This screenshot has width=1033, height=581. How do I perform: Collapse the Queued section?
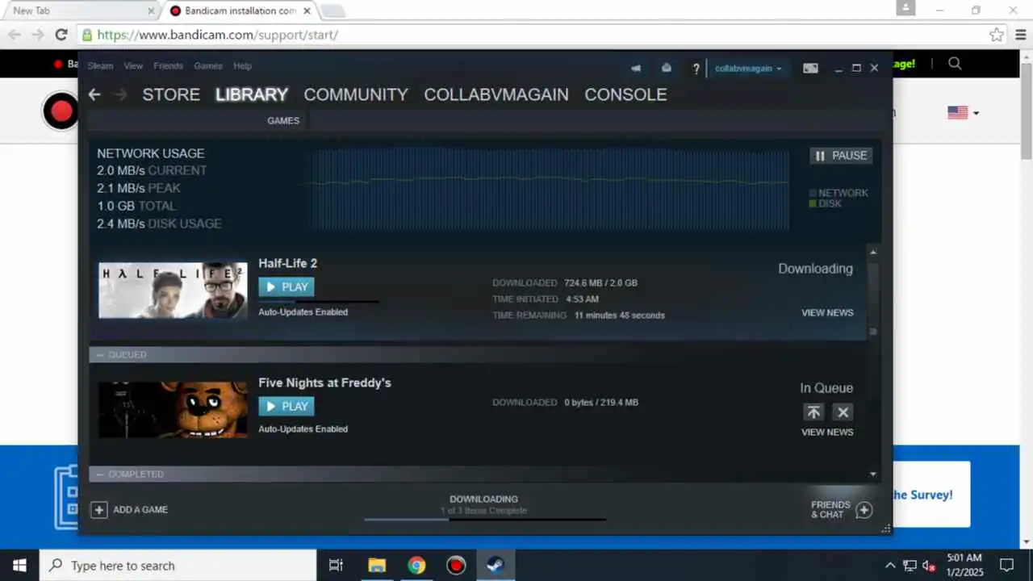pos(100,354)
